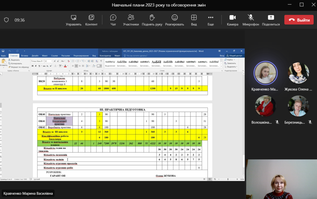Image resolution: width=317 pixels, height=199 pixels.
Task: Open the Chat panel
Action: pos(113,20)
